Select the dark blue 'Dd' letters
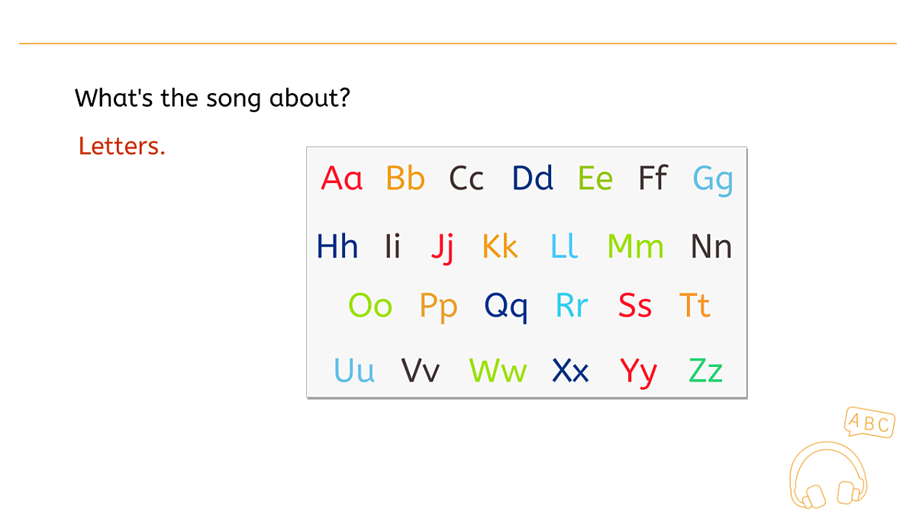 point(532,179)
